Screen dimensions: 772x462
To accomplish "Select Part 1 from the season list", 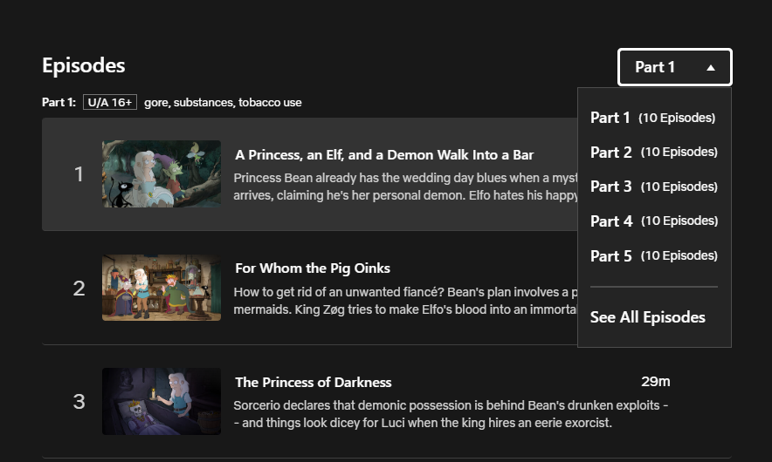I will tap(652, 118).
